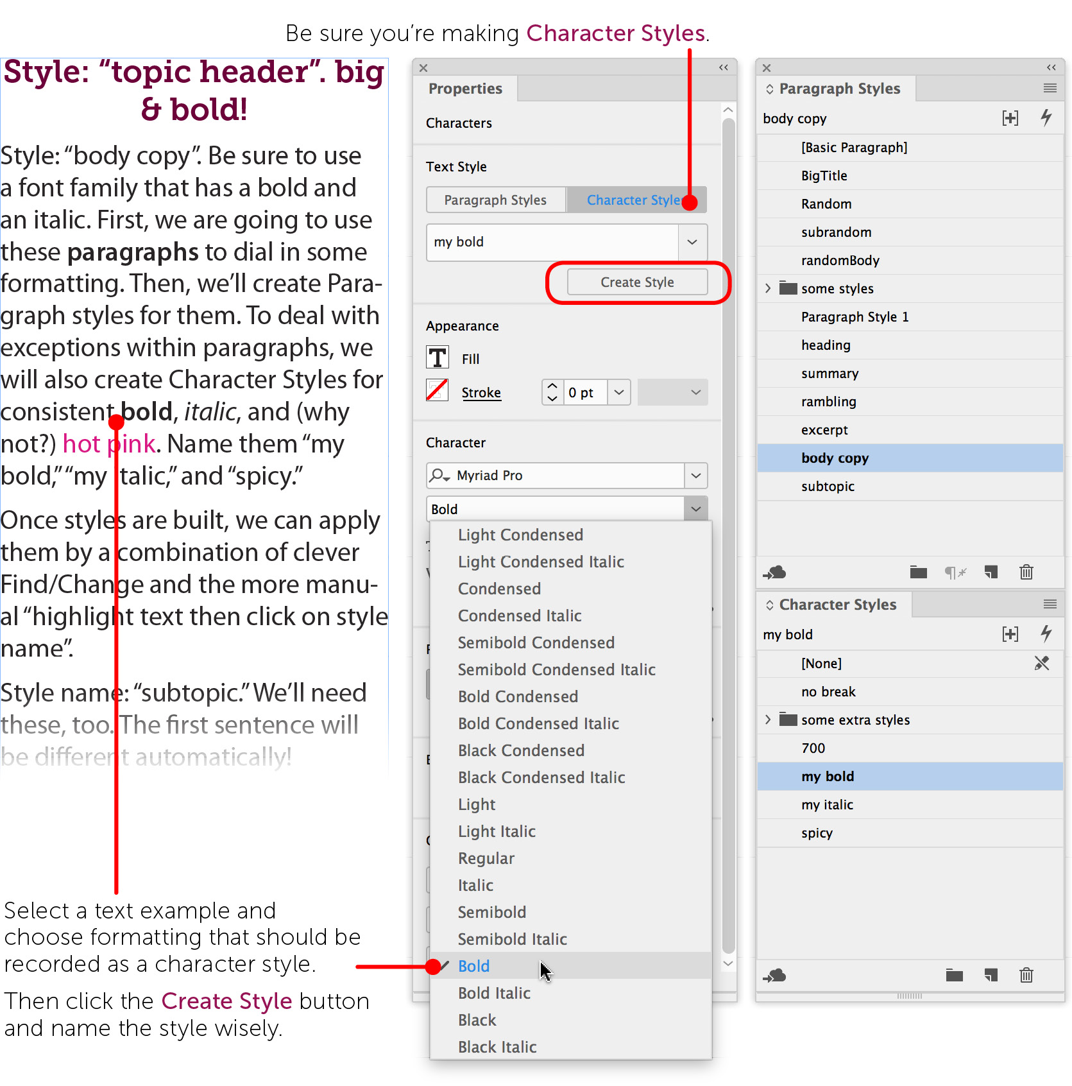Delete selected style in Paragraph Styles
This screenshot has height=1086, width=1072.
point(1026,572)
